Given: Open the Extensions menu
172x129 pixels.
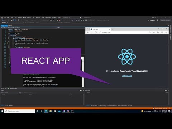Looking at the screenshot, I should (48, 18).
